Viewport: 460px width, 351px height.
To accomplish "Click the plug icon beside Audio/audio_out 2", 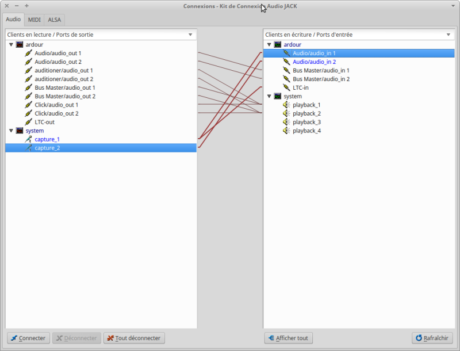I will coord(28,62).
